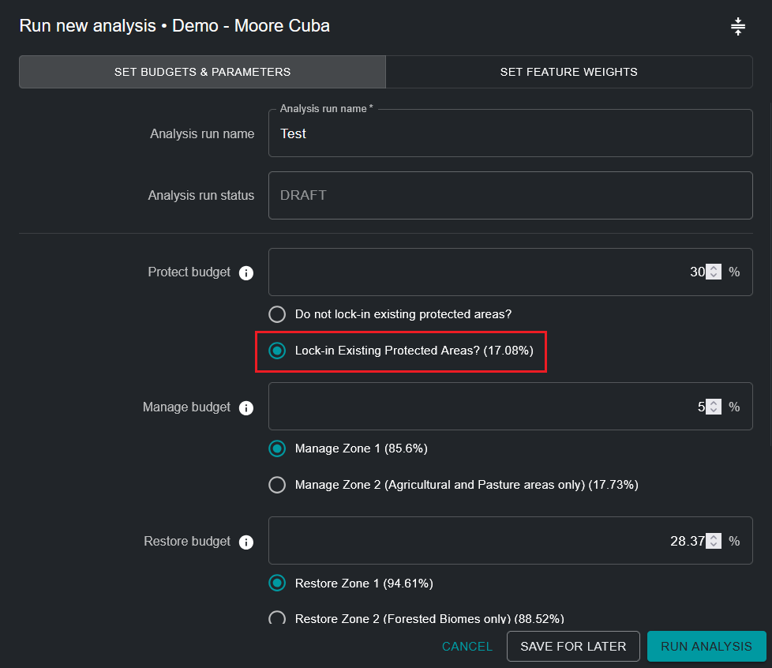Click Save For Later button
Image resolution: width=772 pixels, height=668 pixels.
click(573, 646)
